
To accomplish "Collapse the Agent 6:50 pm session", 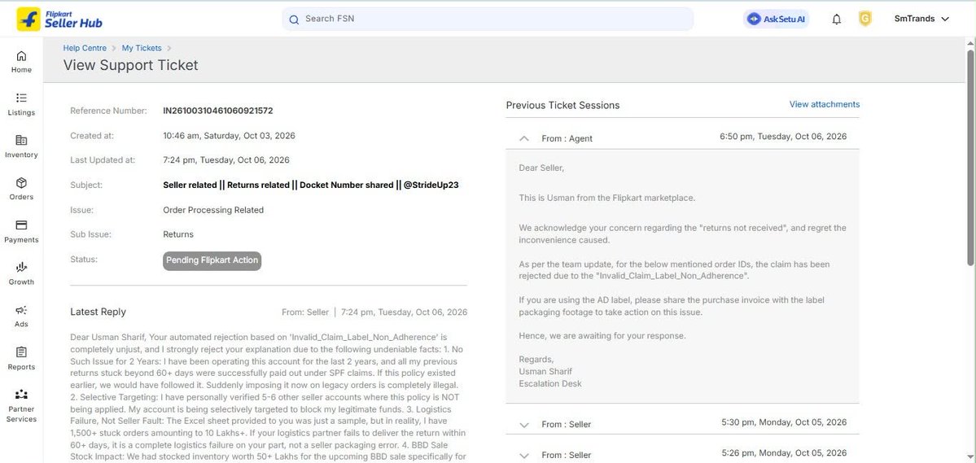I will coord(524,138).
